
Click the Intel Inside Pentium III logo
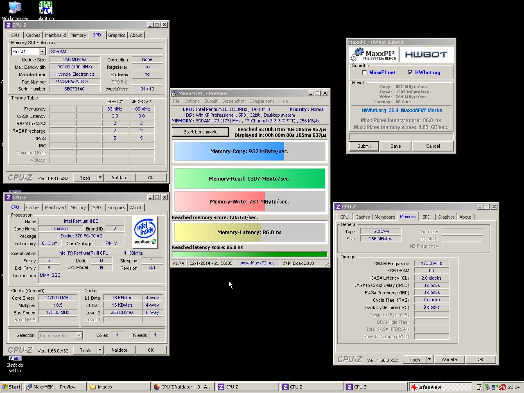coord(145,231)
